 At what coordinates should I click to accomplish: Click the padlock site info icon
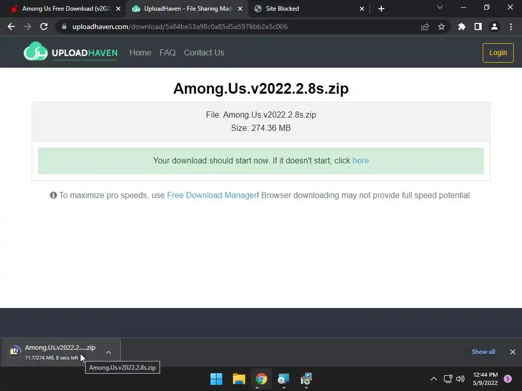(x=64, y=26)
